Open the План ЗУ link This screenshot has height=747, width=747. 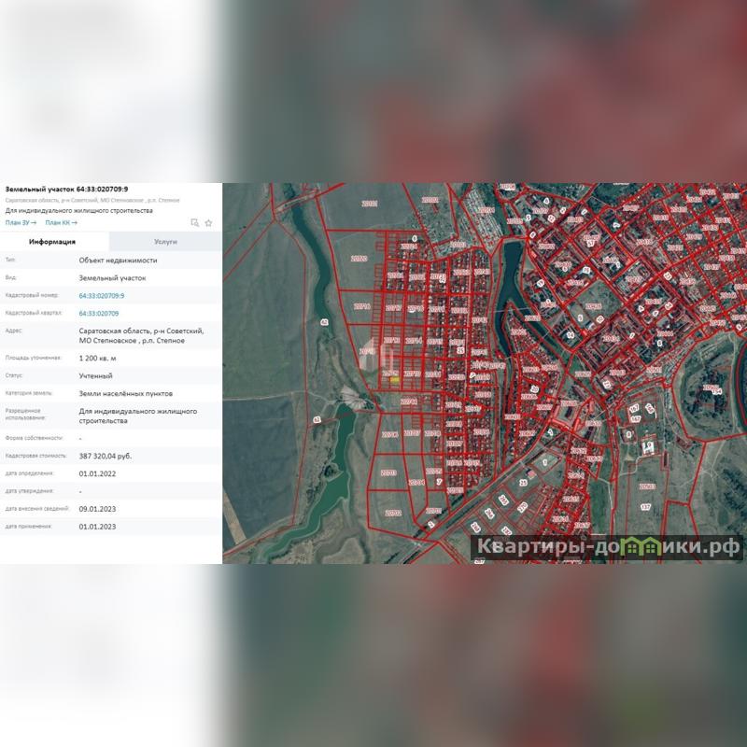21,223
